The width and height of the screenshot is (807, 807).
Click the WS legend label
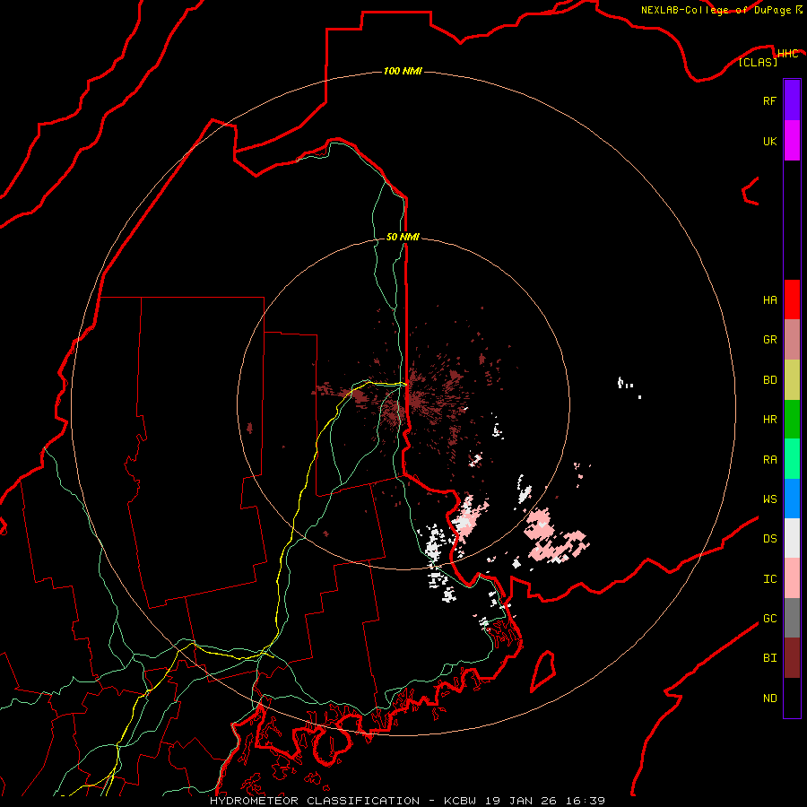point(769,499)
